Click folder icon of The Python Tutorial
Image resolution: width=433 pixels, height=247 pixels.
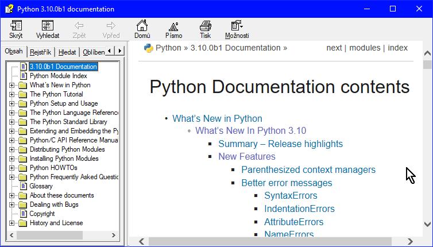[22, 94]
